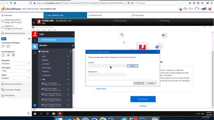Add a server with the plus icon
The width and height of the screenshot is (214, 120).
point(73,45)
